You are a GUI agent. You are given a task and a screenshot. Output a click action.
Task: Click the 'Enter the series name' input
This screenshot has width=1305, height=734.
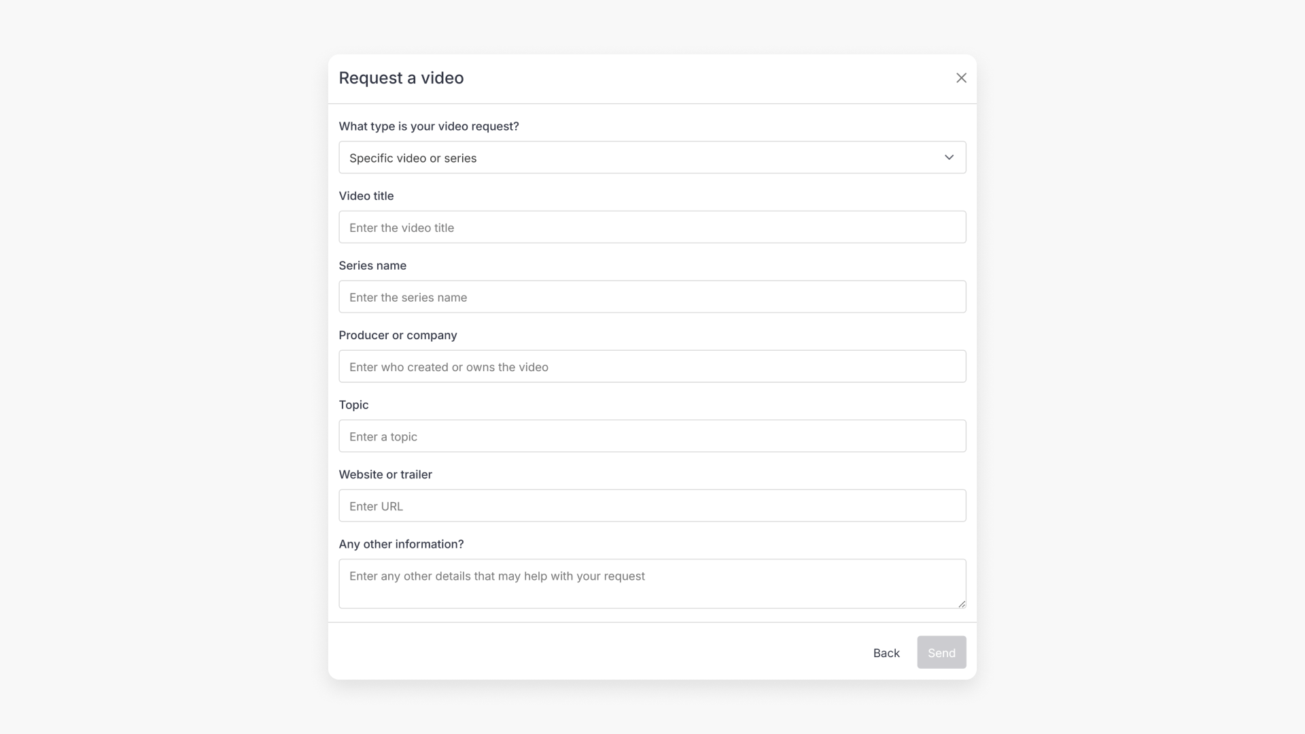(x=652, y=296)
